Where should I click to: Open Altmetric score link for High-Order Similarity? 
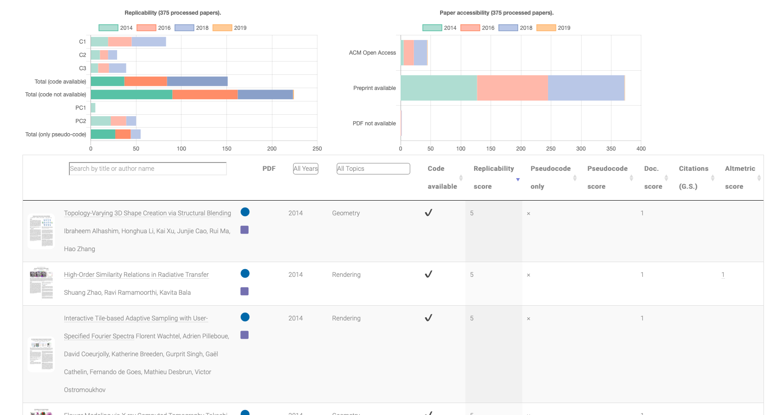point(723,275)
